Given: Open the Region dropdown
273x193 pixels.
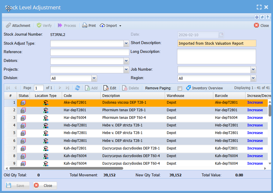Looking at the screenshot, I should [253, 78].
